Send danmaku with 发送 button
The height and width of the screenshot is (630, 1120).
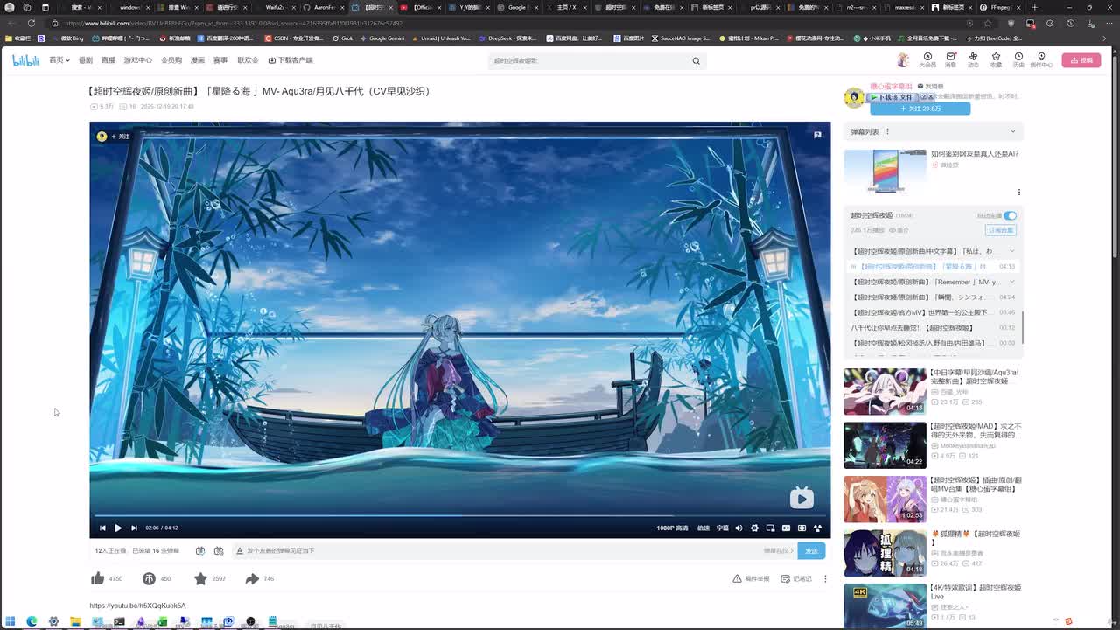[x=811, y=550]
